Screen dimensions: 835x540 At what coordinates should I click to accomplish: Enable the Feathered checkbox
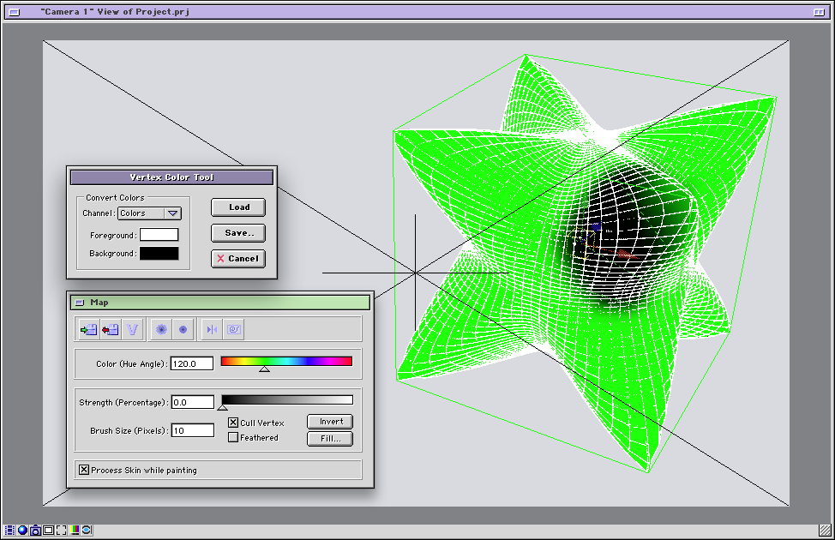pyautogui.click(x=233, y=438)
